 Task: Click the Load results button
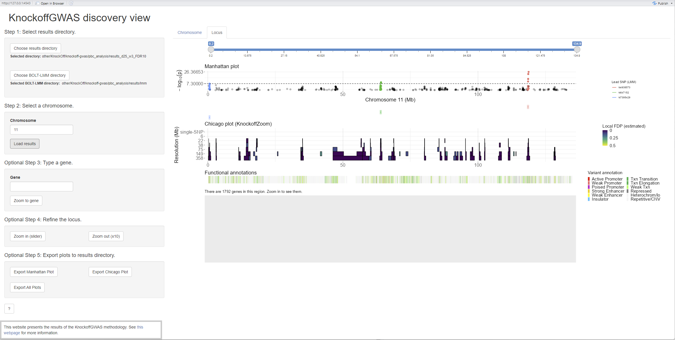pos(25,144)
